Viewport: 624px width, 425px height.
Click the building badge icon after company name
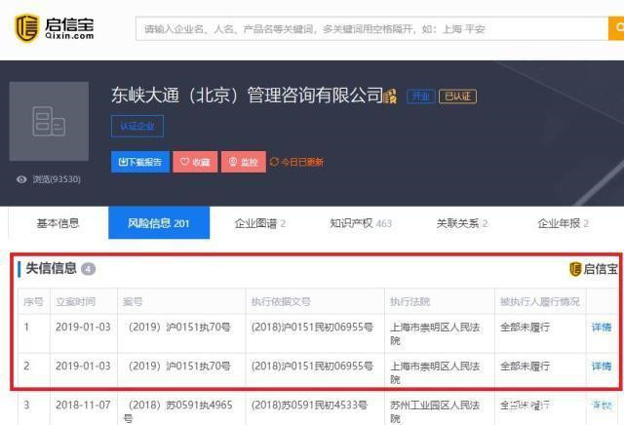390,97
